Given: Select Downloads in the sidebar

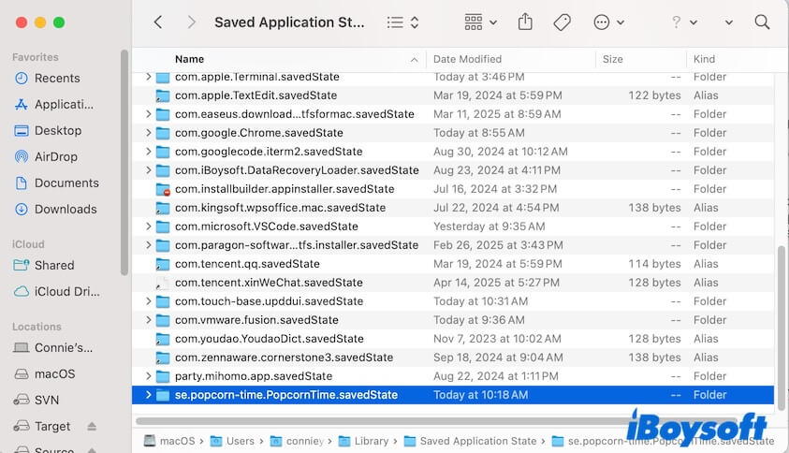Looking at the screenshot, I should [x=65, y=209].
